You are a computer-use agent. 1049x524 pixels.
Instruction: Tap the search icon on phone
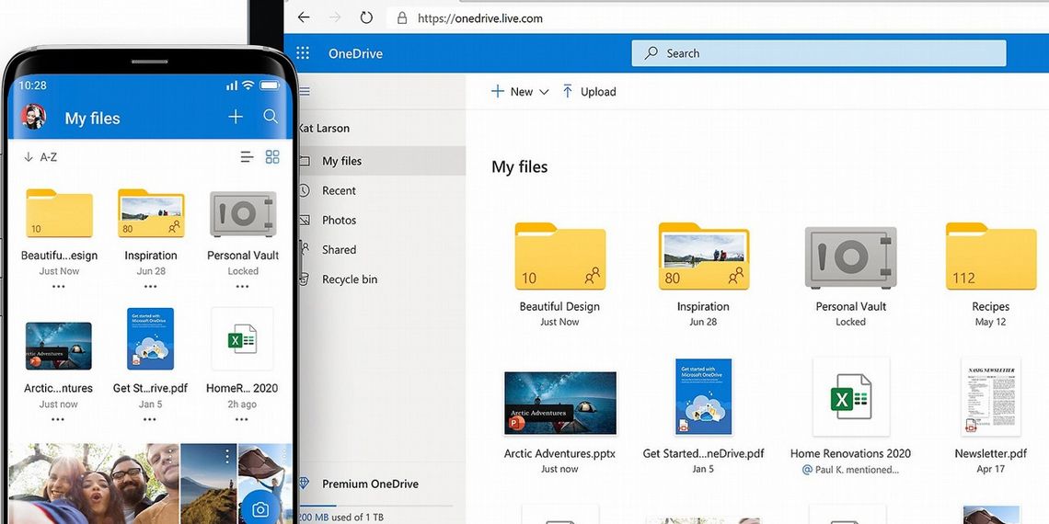tap(271, 117)
